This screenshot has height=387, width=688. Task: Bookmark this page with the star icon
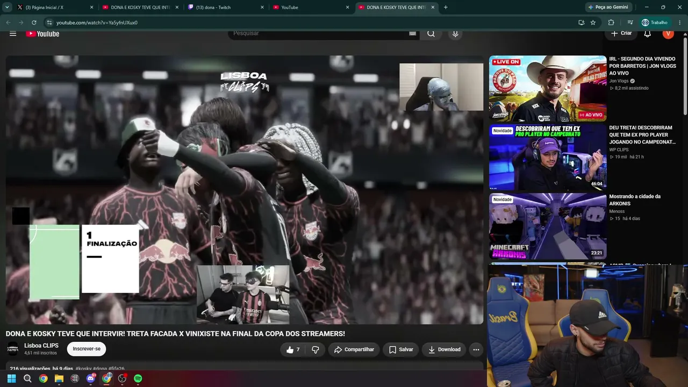click(593, 23)
